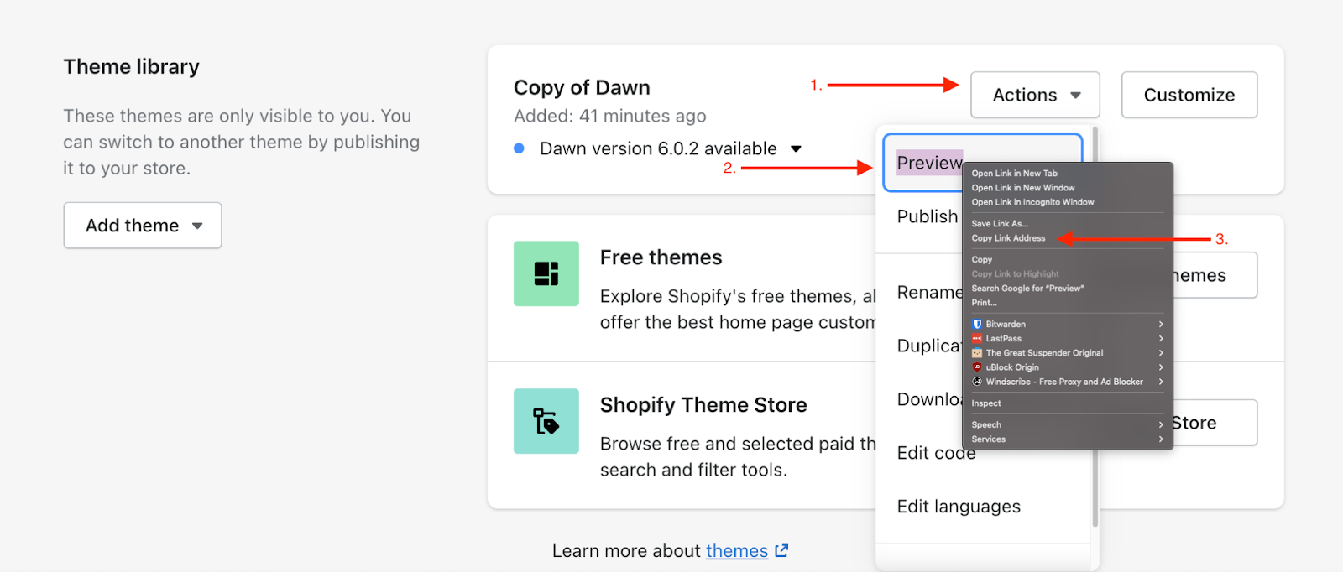The image size is (1343, 572).
Task: Click the Free themes green icon
Action: [546, 273]
